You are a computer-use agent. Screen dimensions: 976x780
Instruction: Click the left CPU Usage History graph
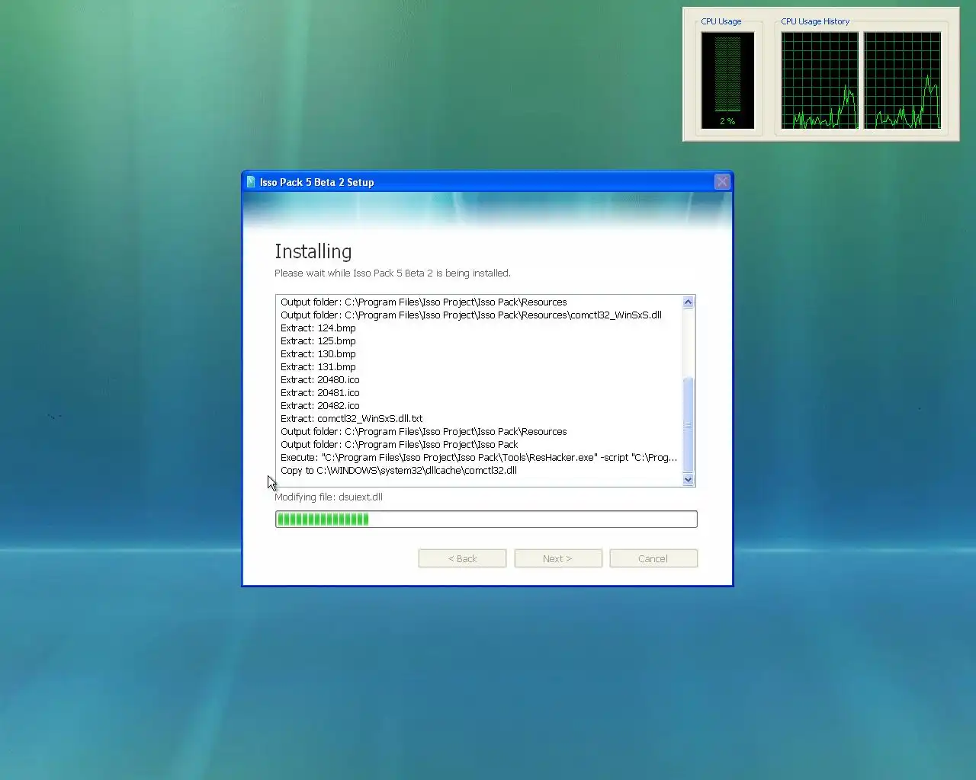(820, 80)
